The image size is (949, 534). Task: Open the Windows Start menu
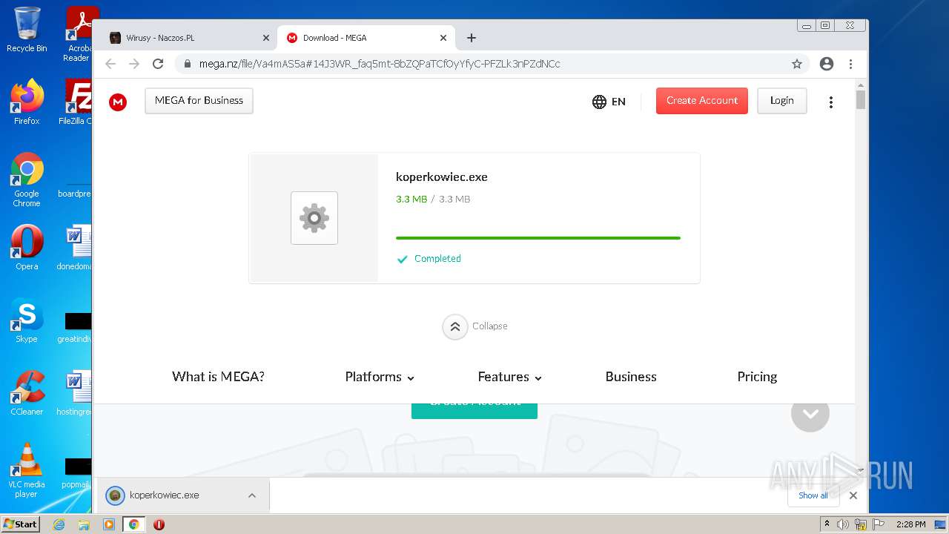[21, 524]
